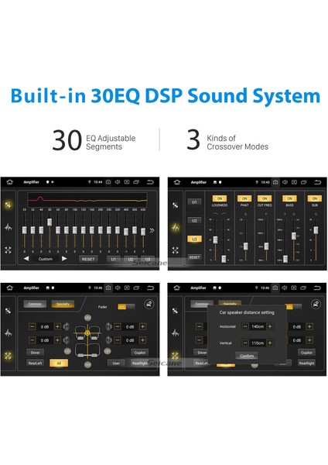Viewport: 328px width, 465px height.
Task: Select the User position in the Fader screen
Action: (116, 363)
